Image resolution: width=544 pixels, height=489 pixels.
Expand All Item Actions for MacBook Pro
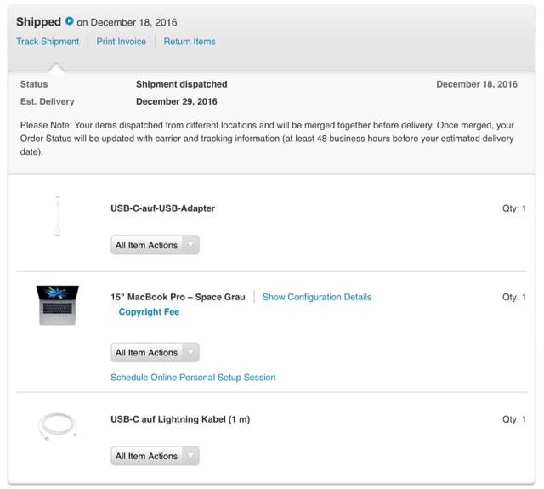point(155,352)
